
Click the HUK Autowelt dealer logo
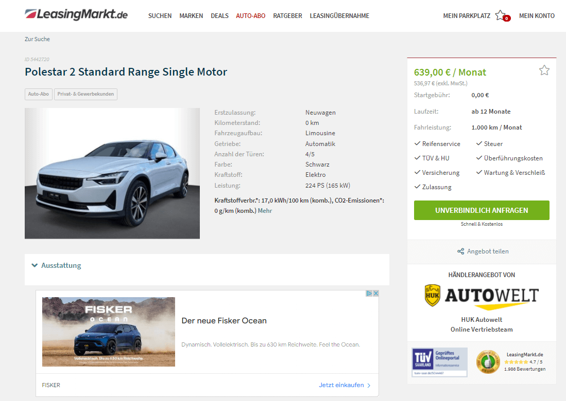pos(482,297)
